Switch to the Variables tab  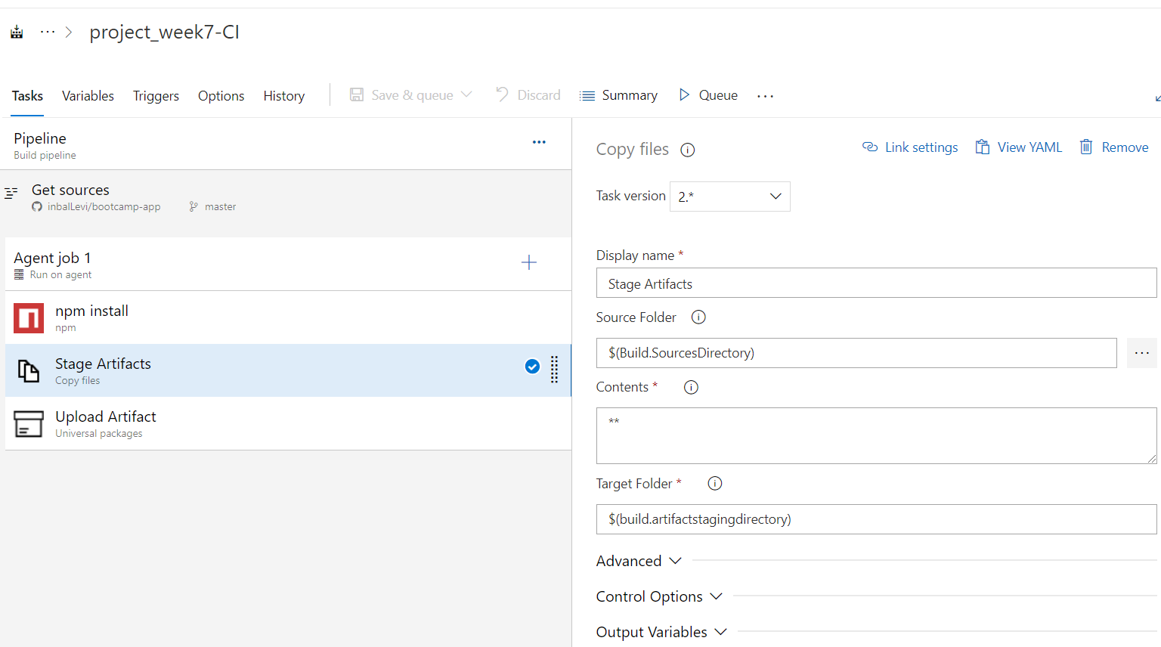tap(88, 95)
